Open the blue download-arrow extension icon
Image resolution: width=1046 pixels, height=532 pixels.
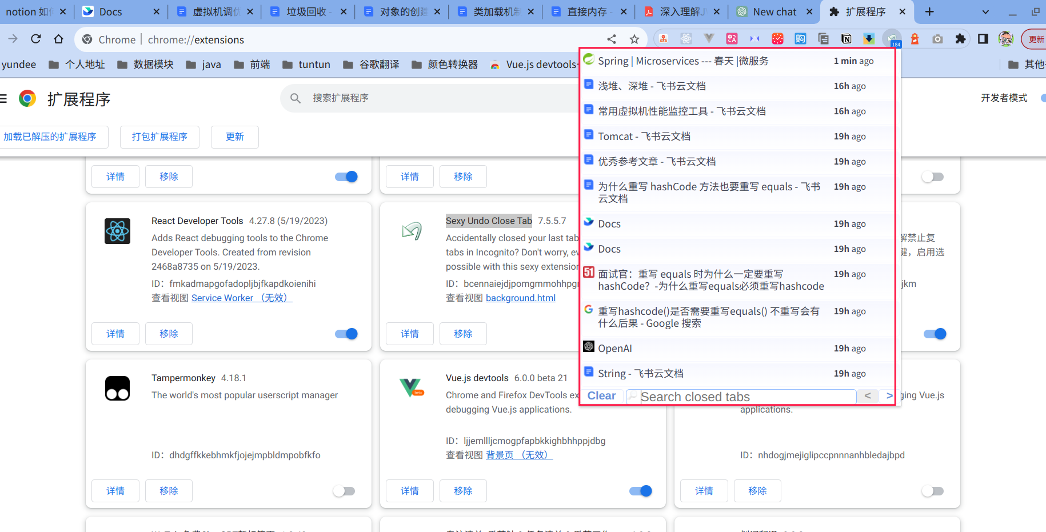coord(869,39)
